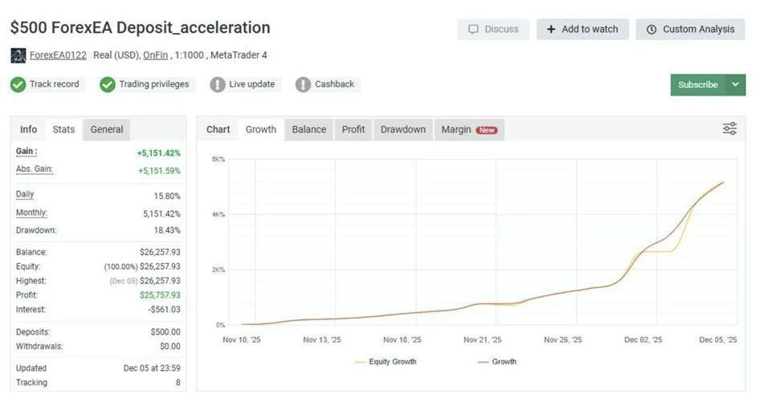
Task: Click the Cashback warning icon
Action: coord(303,84)
